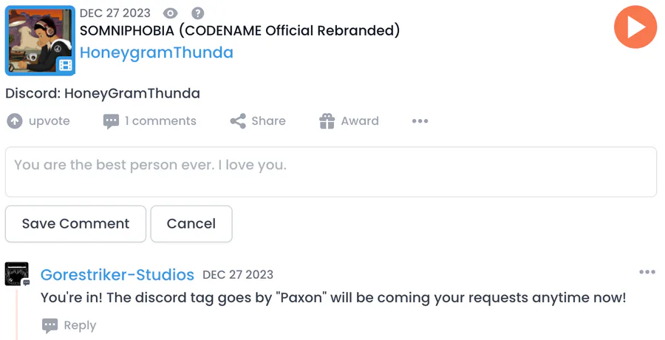Click the Award gift icon
This screenshot has height=340, width=665.
[x=327, y=121]
